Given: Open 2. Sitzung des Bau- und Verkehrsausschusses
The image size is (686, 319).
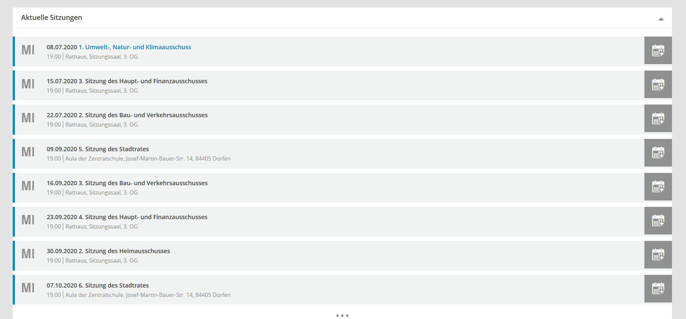Looking at the screenshot, I should (143, 115).
